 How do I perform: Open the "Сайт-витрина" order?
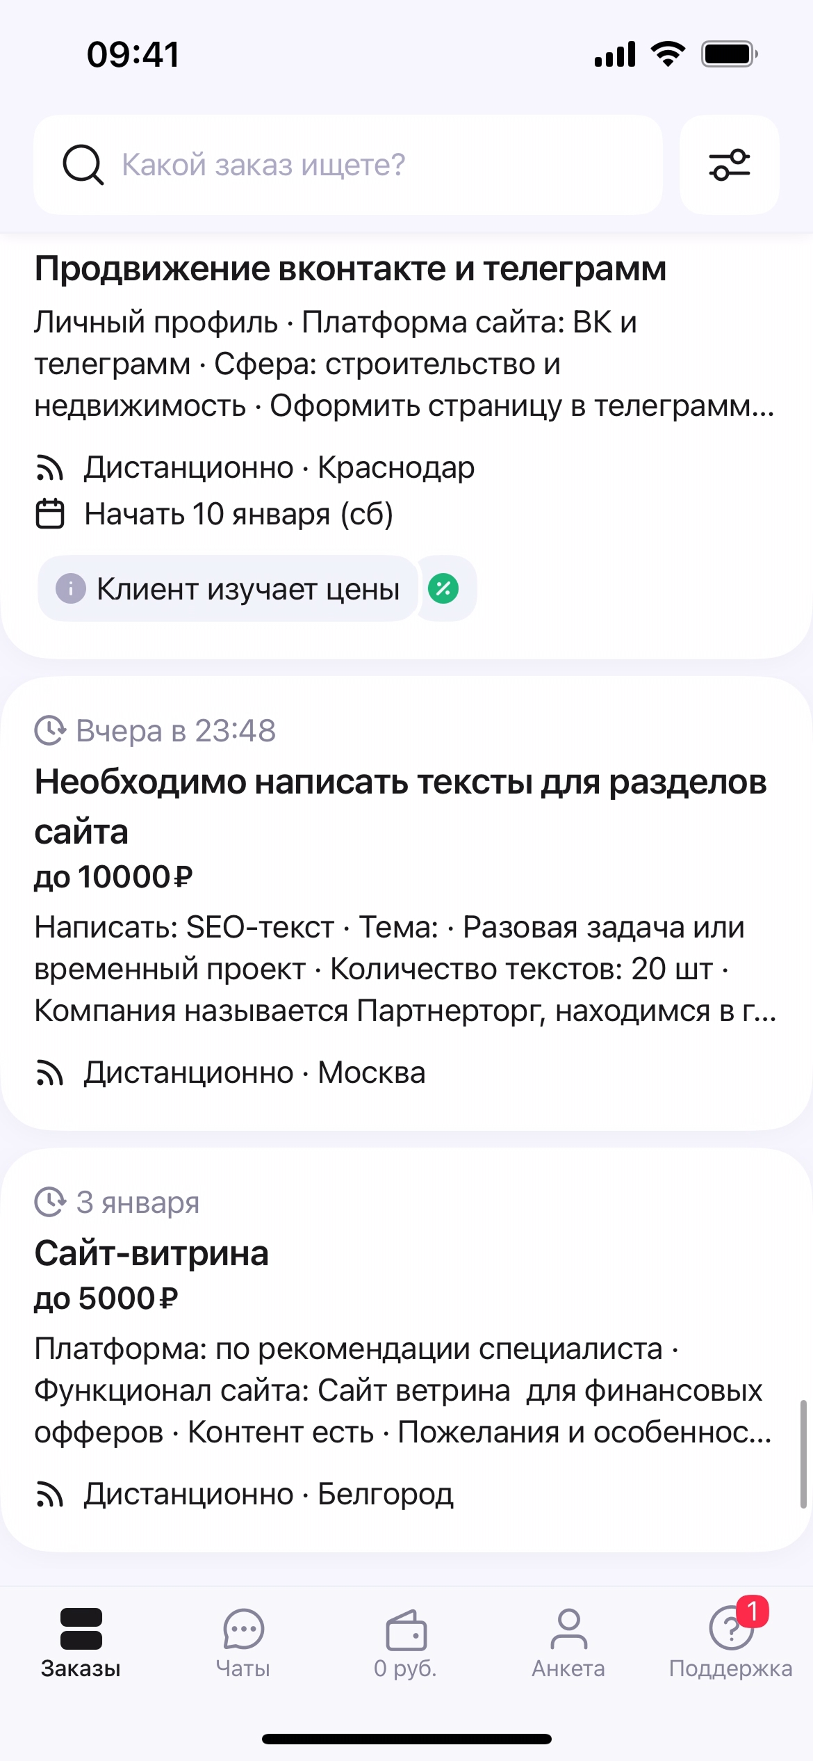tap(151, 1253)
